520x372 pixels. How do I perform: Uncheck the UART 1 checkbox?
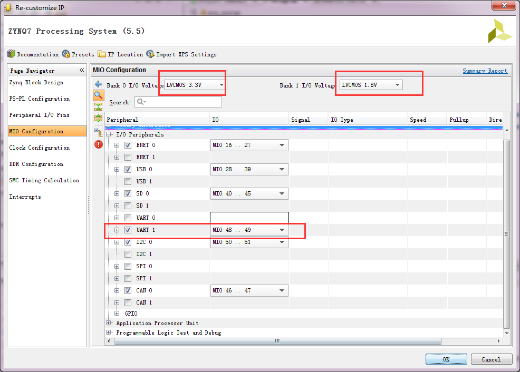tap(128, 230)
